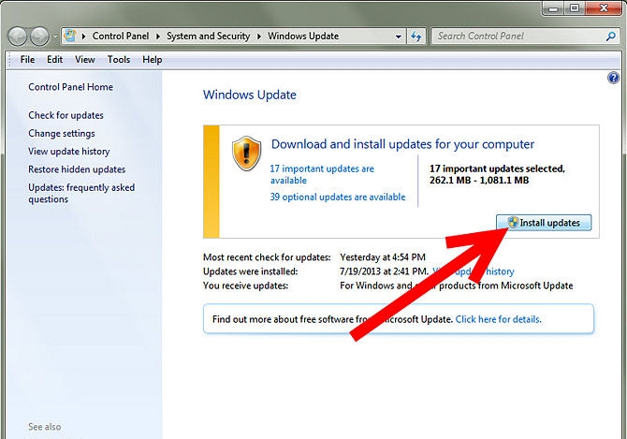Open View update history in sidebar
Viewport: 627px width, 439px height.
click(x=68, y=152)
